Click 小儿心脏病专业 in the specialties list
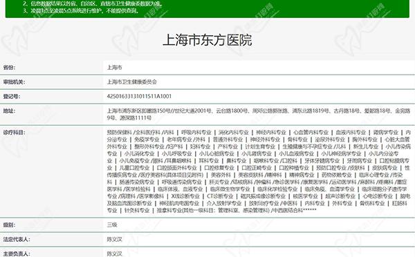Screen dimensions: 415x257 coord(216,153)
